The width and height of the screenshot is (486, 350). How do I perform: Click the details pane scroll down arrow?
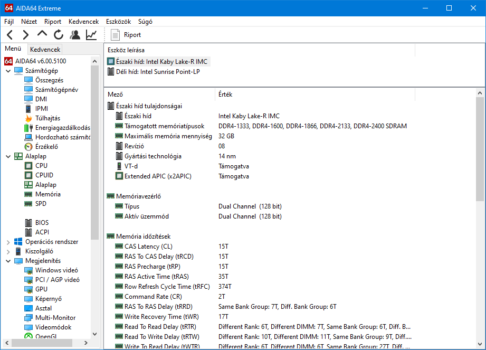click(480, 344)
